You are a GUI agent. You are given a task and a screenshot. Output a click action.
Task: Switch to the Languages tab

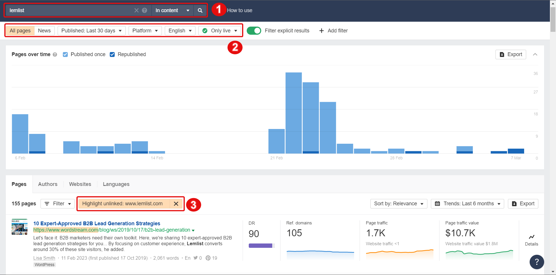click(116, 184)
